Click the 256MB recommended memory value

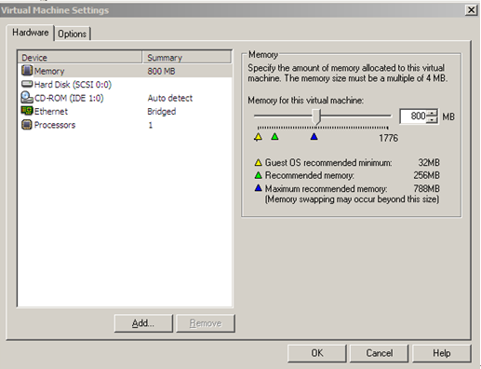click(426, 175)
